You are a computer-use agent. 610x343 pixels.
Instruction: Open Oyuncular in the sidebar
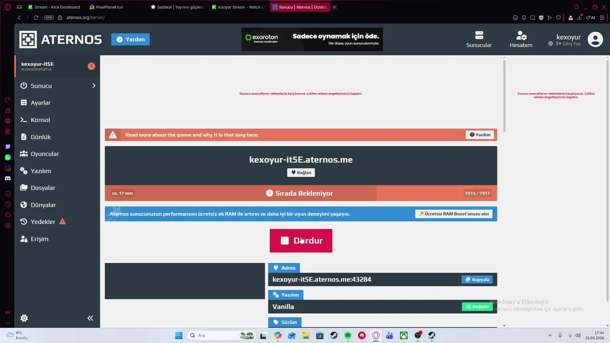(x=45, y=154)
